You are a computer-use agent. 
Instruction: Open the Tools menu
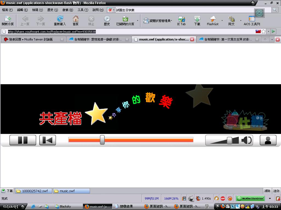[x=83, y=10]
